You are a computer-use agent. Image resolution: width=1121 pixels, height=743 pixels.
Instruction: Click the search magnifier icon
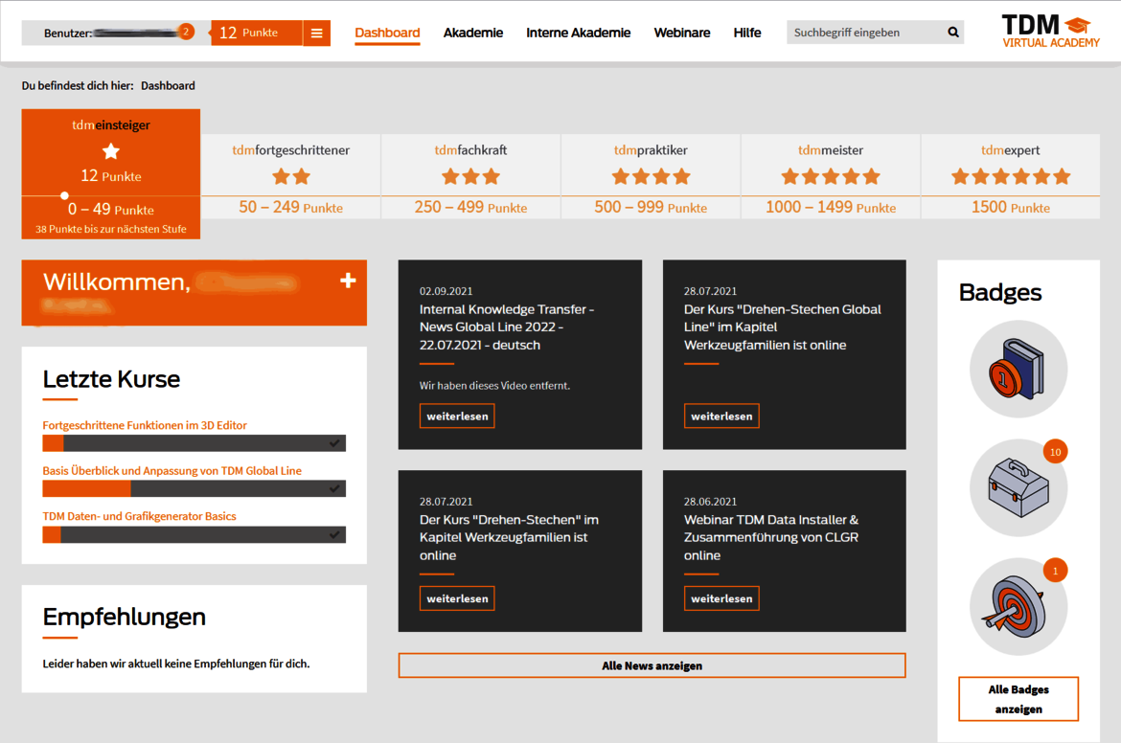[953, 33]
